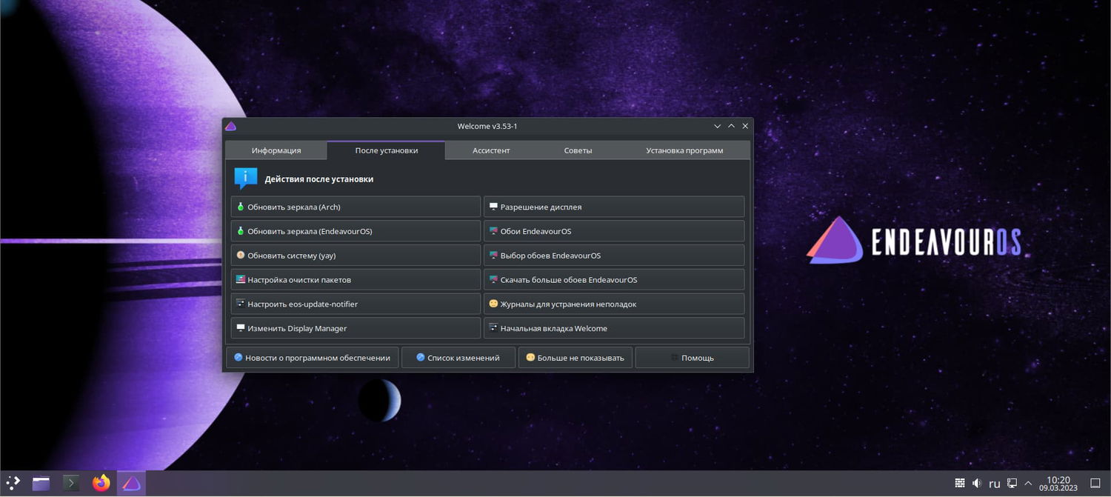The image size is (1111, 497).
Task: Open the volume control tray icon
Action: 976,484
